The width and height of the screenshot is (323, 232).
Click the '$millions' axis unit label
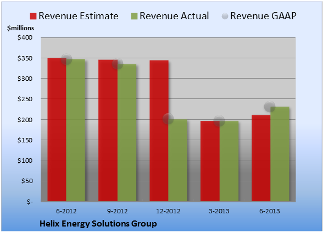pyautogui.click(x=20, y=28)
